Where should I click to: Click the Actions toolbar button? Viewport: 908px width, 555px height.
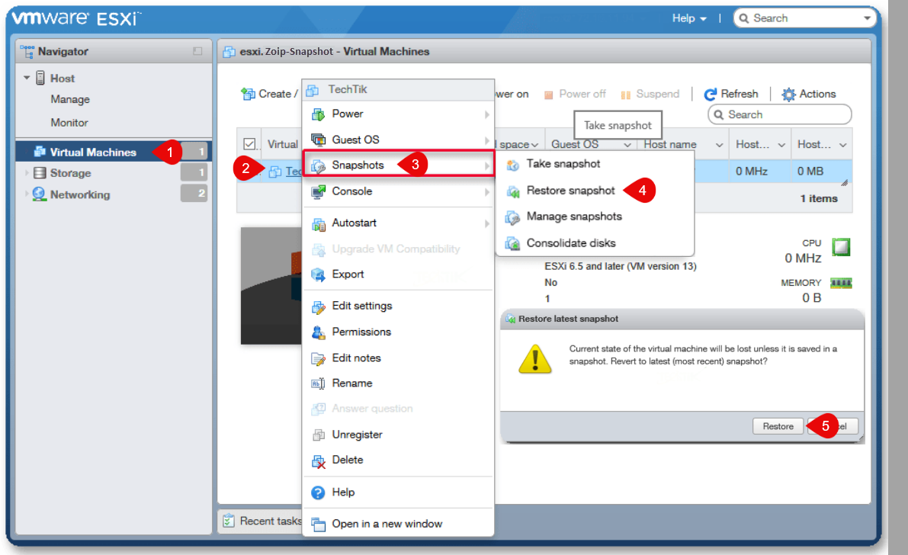coord(808,94)
